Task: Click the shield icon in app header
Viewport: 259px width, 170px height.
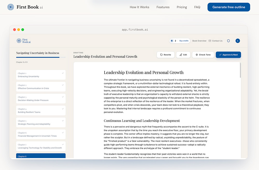Action: (228, 41)
